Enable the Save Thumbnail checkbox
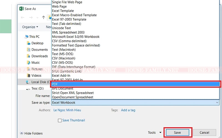The image size is (222, 138). (60, 121)
